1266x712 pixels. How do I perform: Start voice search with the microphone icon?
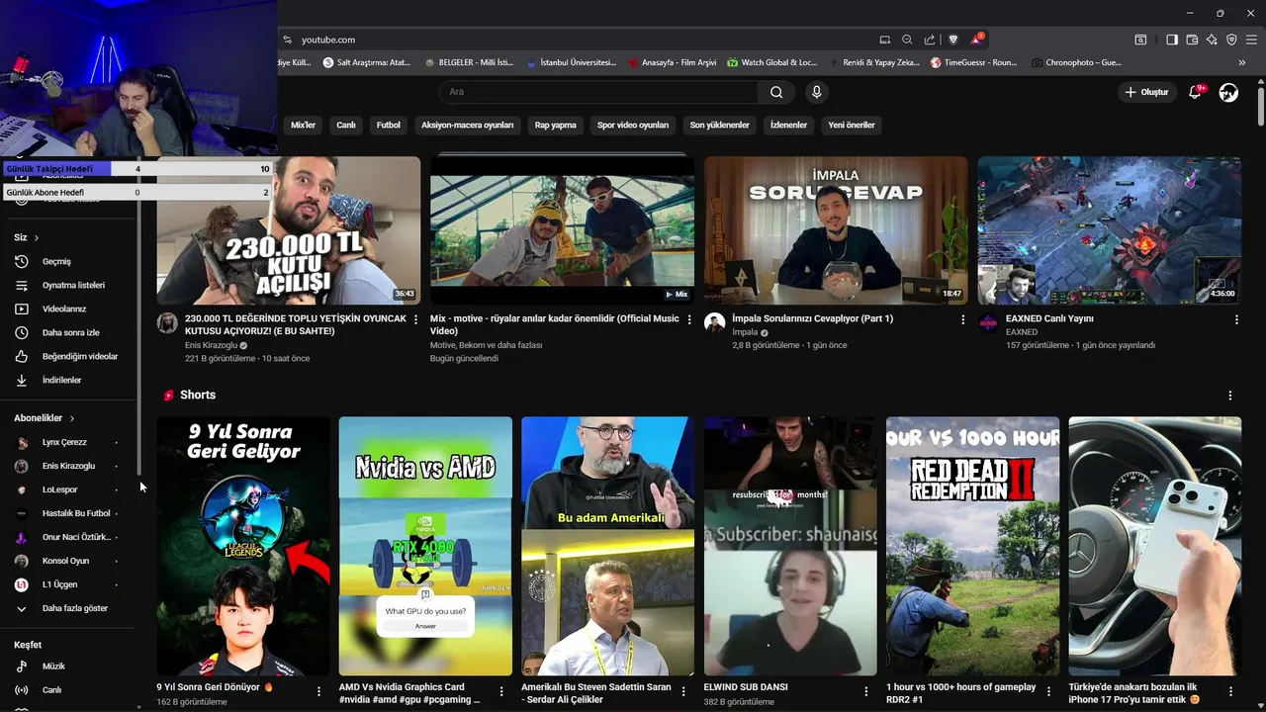click(x=816, y=92)
